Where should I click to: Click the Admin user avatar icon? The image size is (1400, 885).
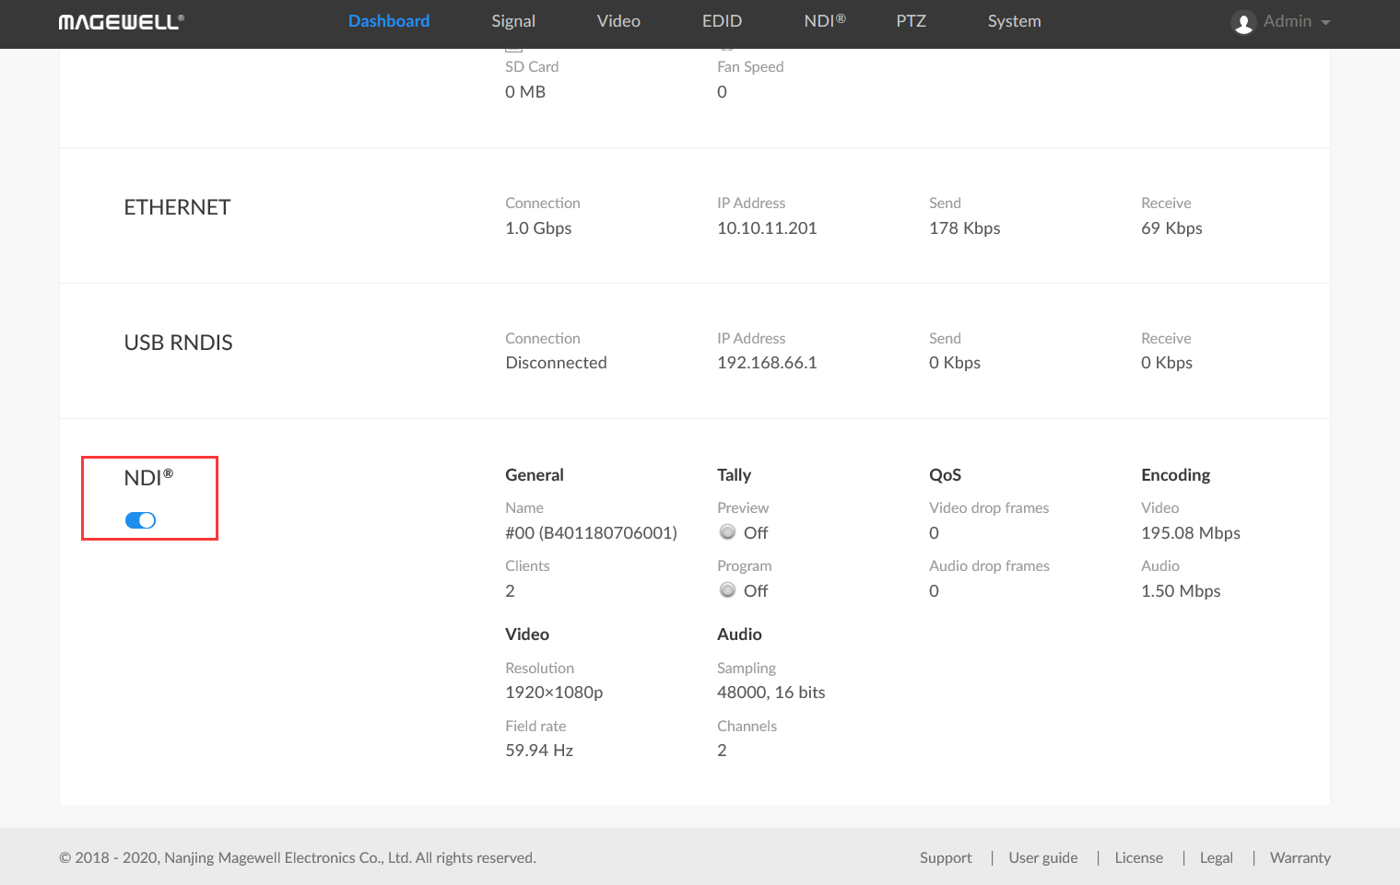tap(1243, 22)
